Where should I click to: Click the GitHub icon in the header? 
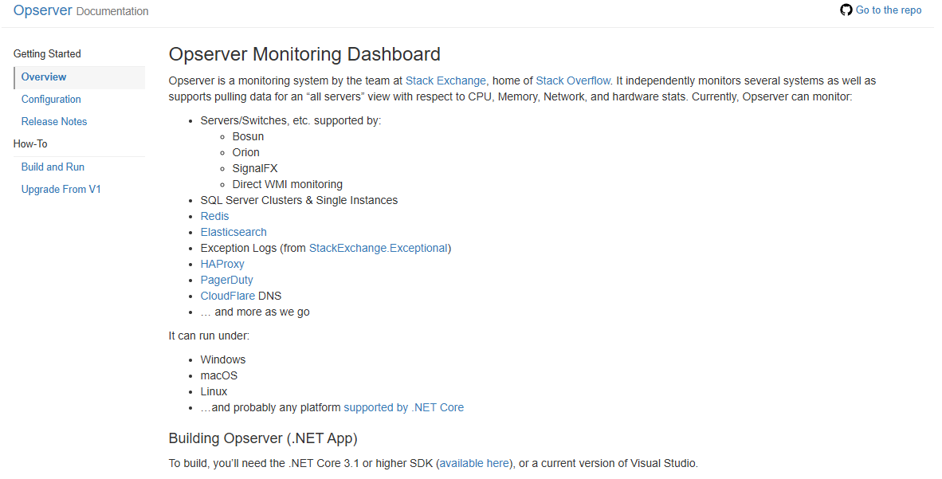[x=846, y=10]
